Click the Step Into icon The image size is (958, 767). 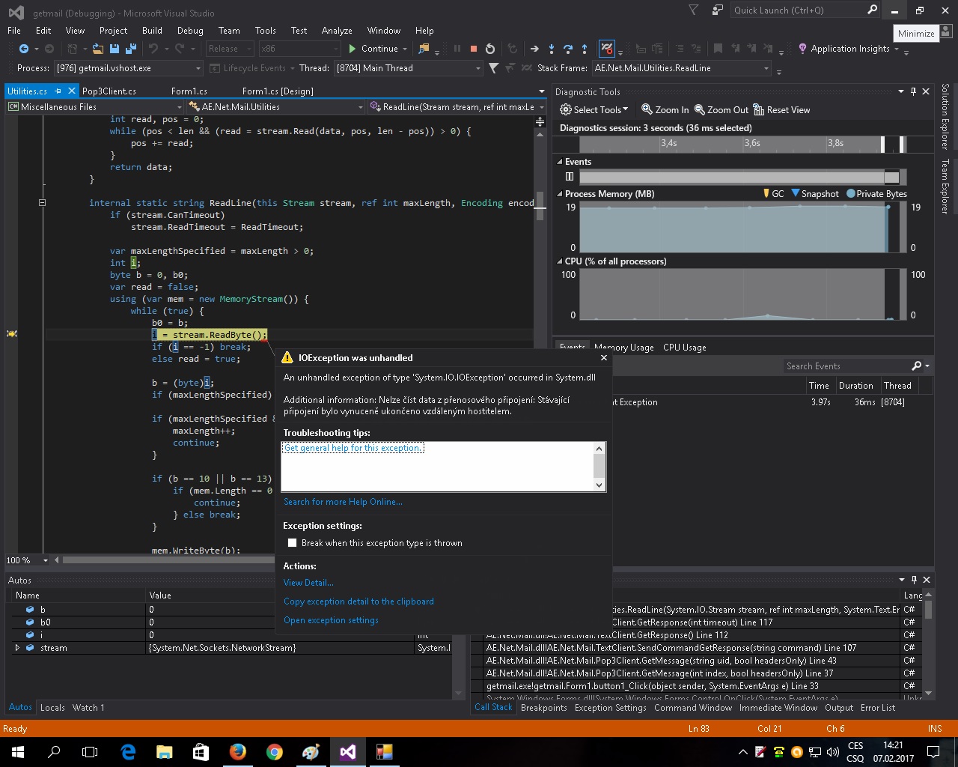pyautogui.click(x=552, y=49)
